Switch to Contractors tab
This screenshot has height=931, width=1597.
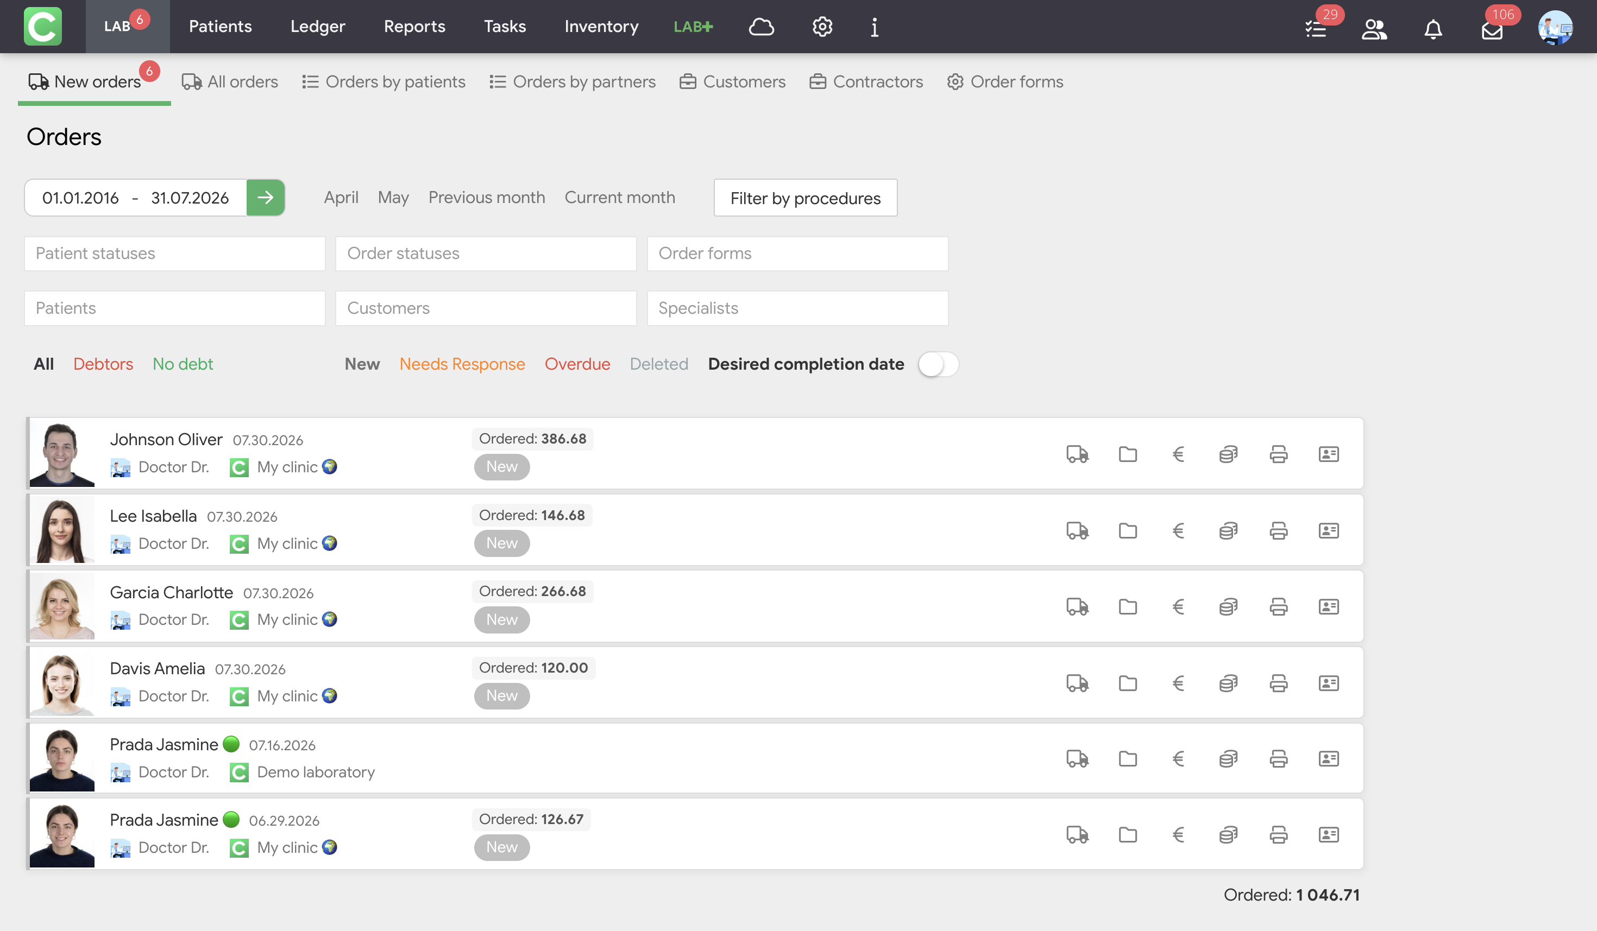(x=866, y=81)
